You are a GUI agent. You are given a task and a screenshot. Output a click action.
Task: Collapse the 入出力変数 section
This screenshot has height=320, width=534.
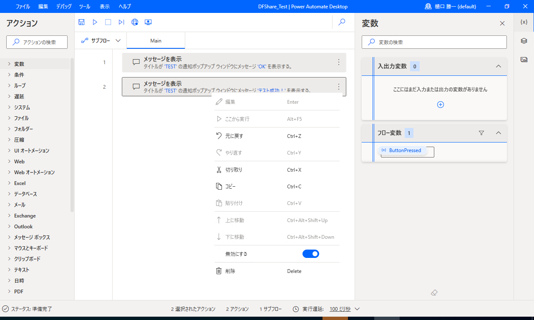(x=498, y=66)
